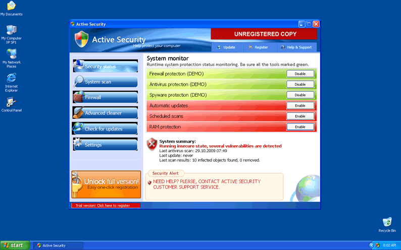
Task: Open the My Computer desktop icon
Action: tap(11, 30)
